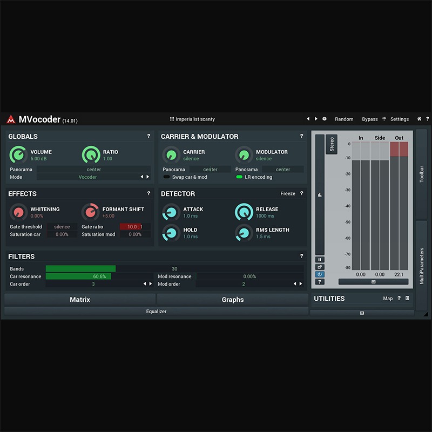Viewport: 432px width, 432px height.
Task: Decrease Car order with left arrow
Action: click(x=145, y=284)
